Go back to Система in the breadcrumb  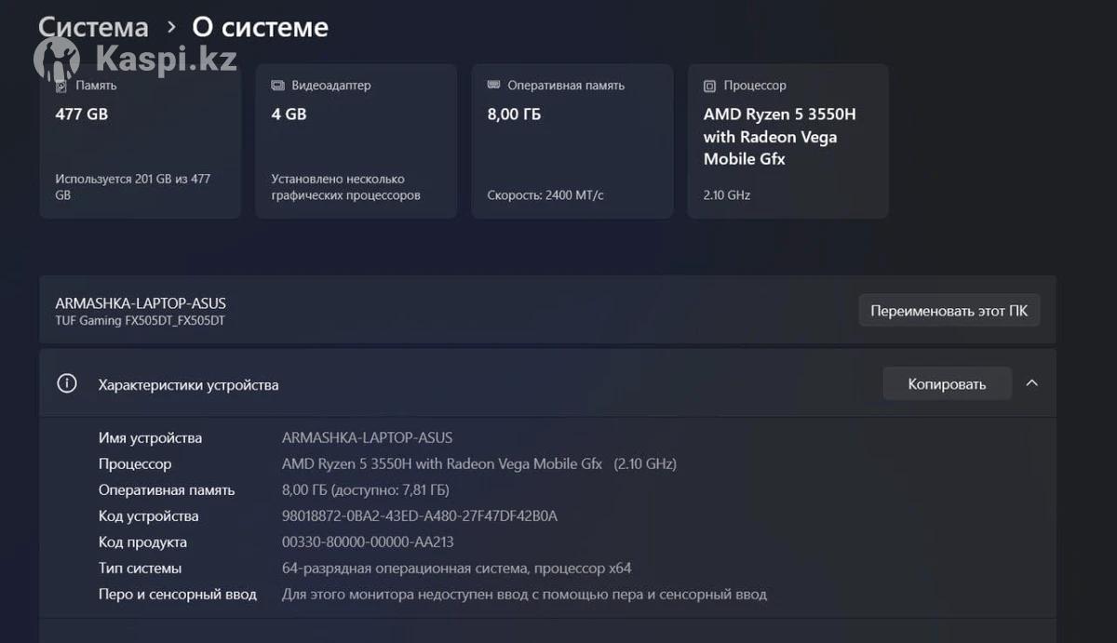[93, 27]
